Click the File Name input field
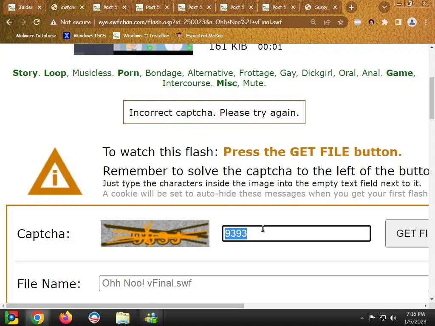Screen dimensions: 435x326 [x=263, y=283]
